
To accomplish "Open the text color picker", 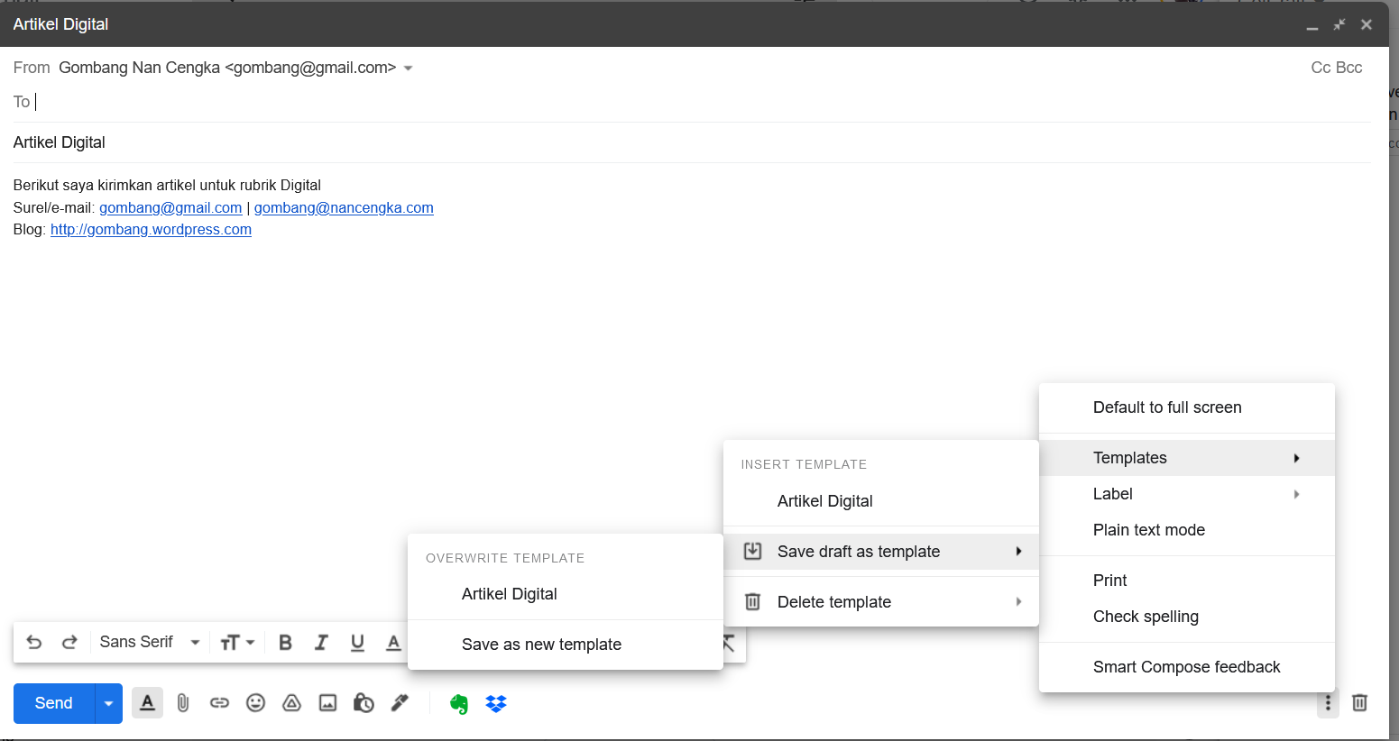I will click(x=393, y=642).
